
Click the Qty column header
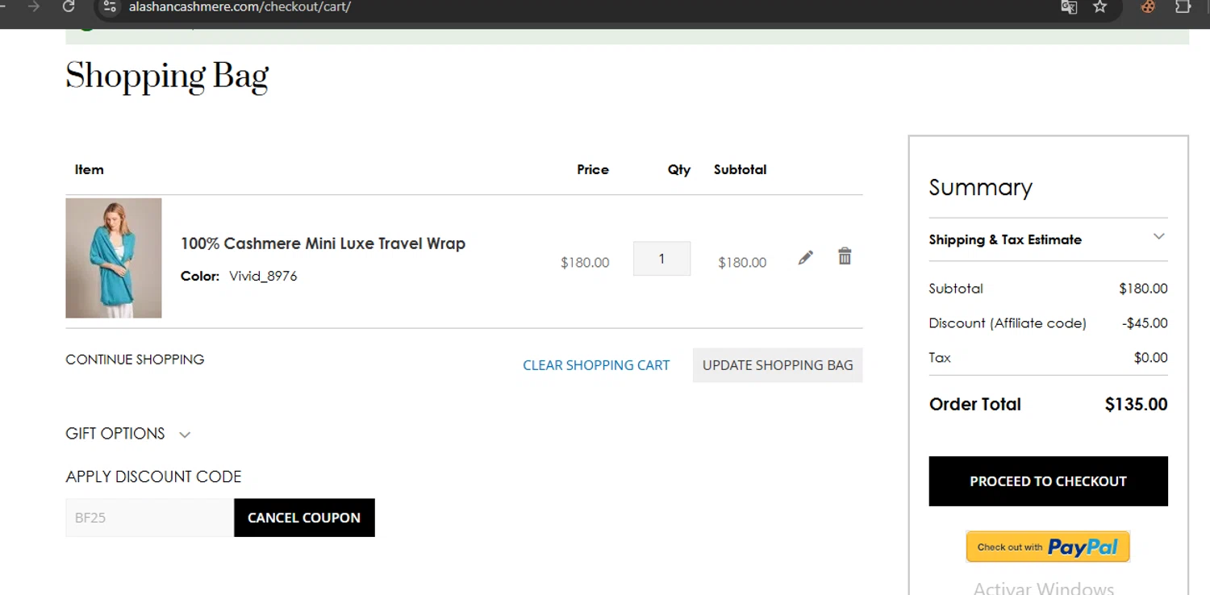click(679, 170)
